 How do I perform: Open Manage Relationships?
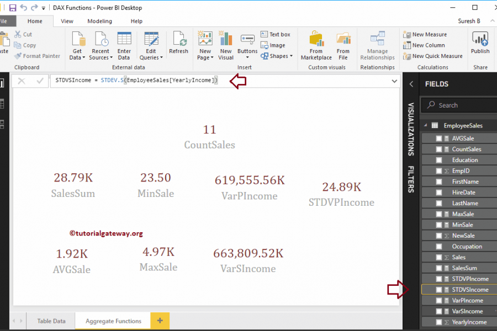pyautogui.click(x=377, y=45)
